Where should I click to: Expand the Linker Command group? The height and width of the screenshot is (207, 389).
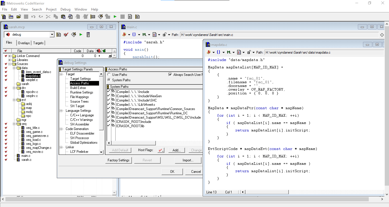point(10,56)
